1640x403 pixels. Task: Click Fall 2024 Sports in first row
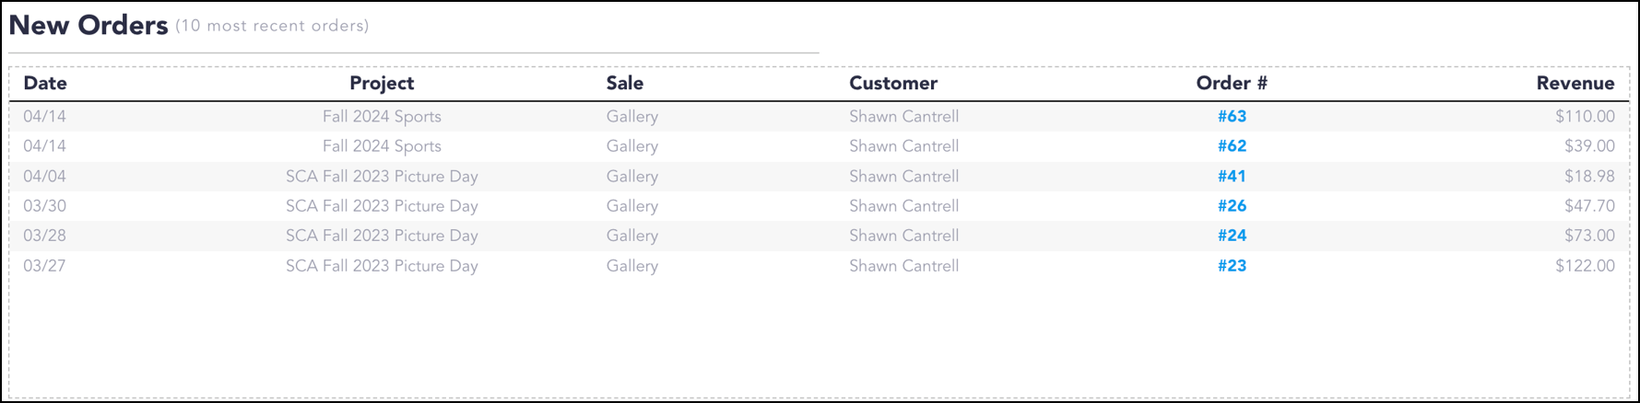(x=382, y=117)
